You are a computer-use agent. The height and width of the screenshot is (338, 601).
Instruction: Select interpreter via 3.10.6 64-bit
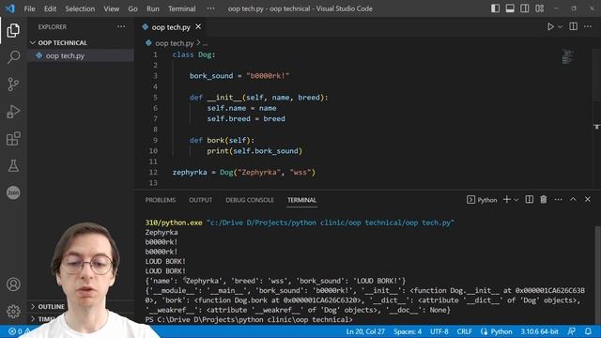pos(539,331)
